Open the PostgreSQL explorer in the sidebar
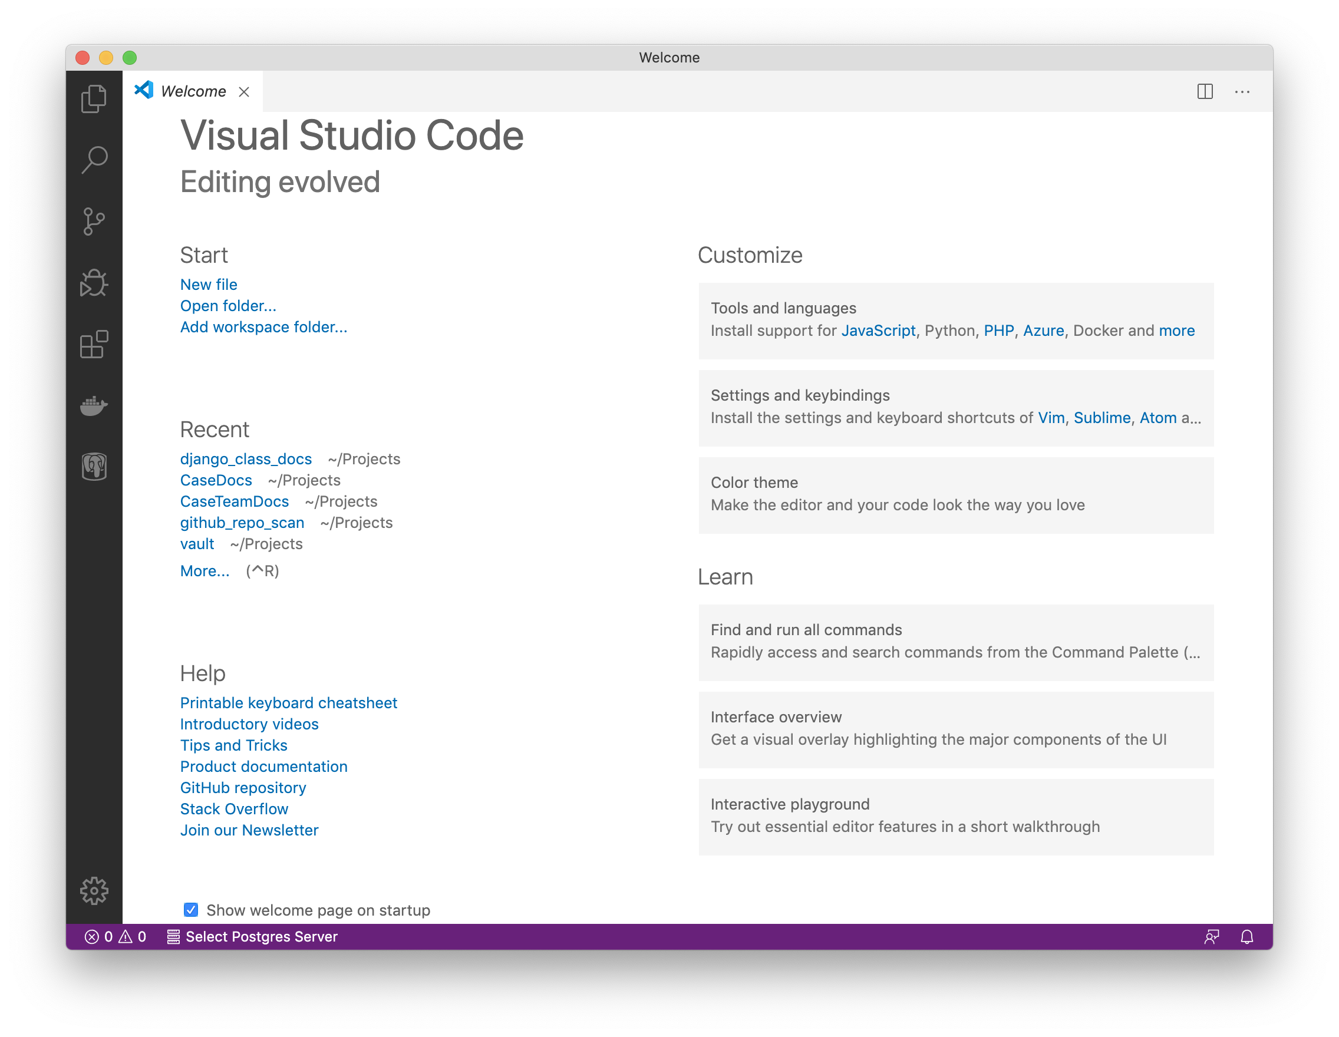 94,467
